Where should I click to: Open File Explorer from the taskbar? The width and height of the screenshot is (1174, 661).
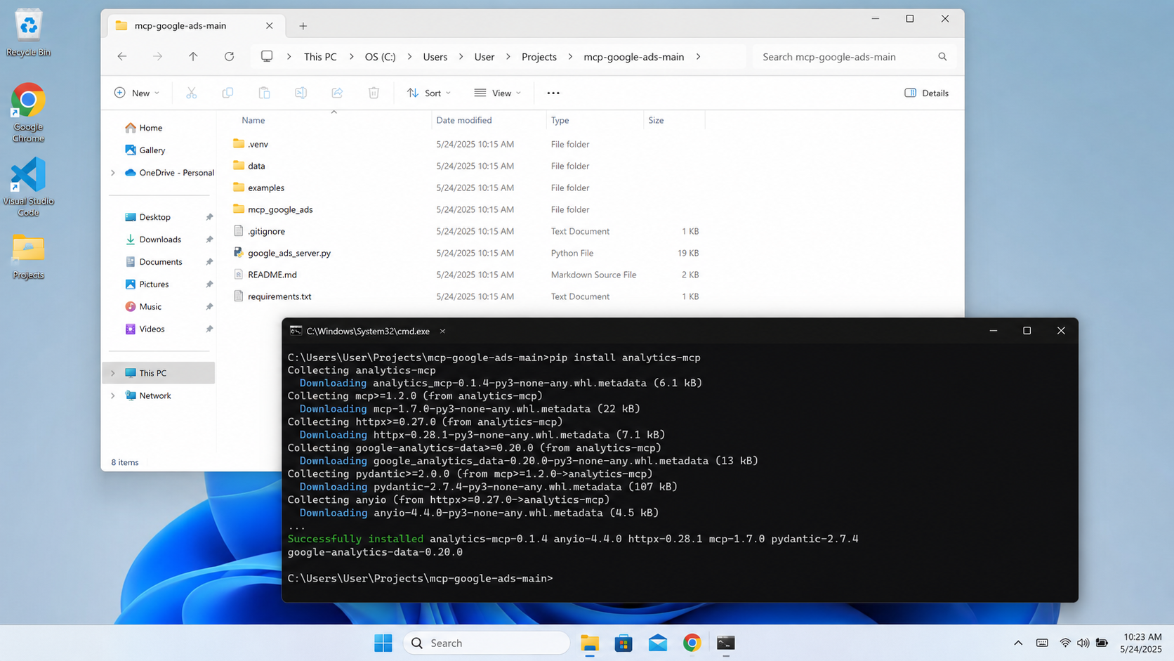pyautogui.click(x=590, y=643)
